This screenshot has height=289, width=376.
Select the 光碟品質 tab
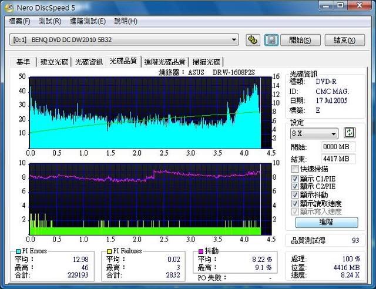pos(123,61)
